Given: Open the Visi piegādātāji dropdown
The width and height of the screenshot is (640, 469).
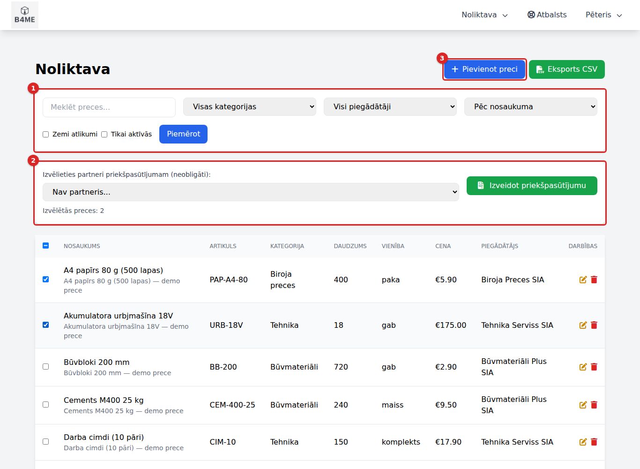Looking at the screenshot, I should (x=390, y=106).
